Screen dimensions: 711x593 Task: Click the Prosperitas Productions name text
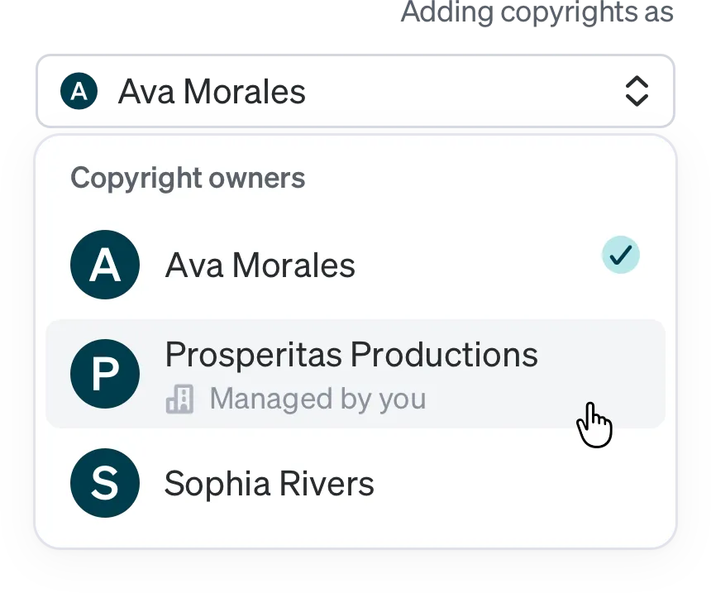(351, 354)
